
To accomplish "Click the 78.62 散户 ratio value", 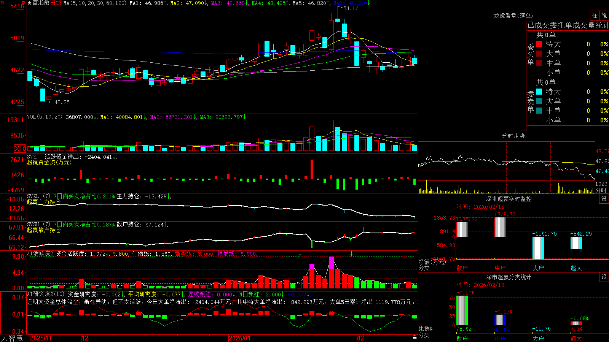I will point(464,329).
